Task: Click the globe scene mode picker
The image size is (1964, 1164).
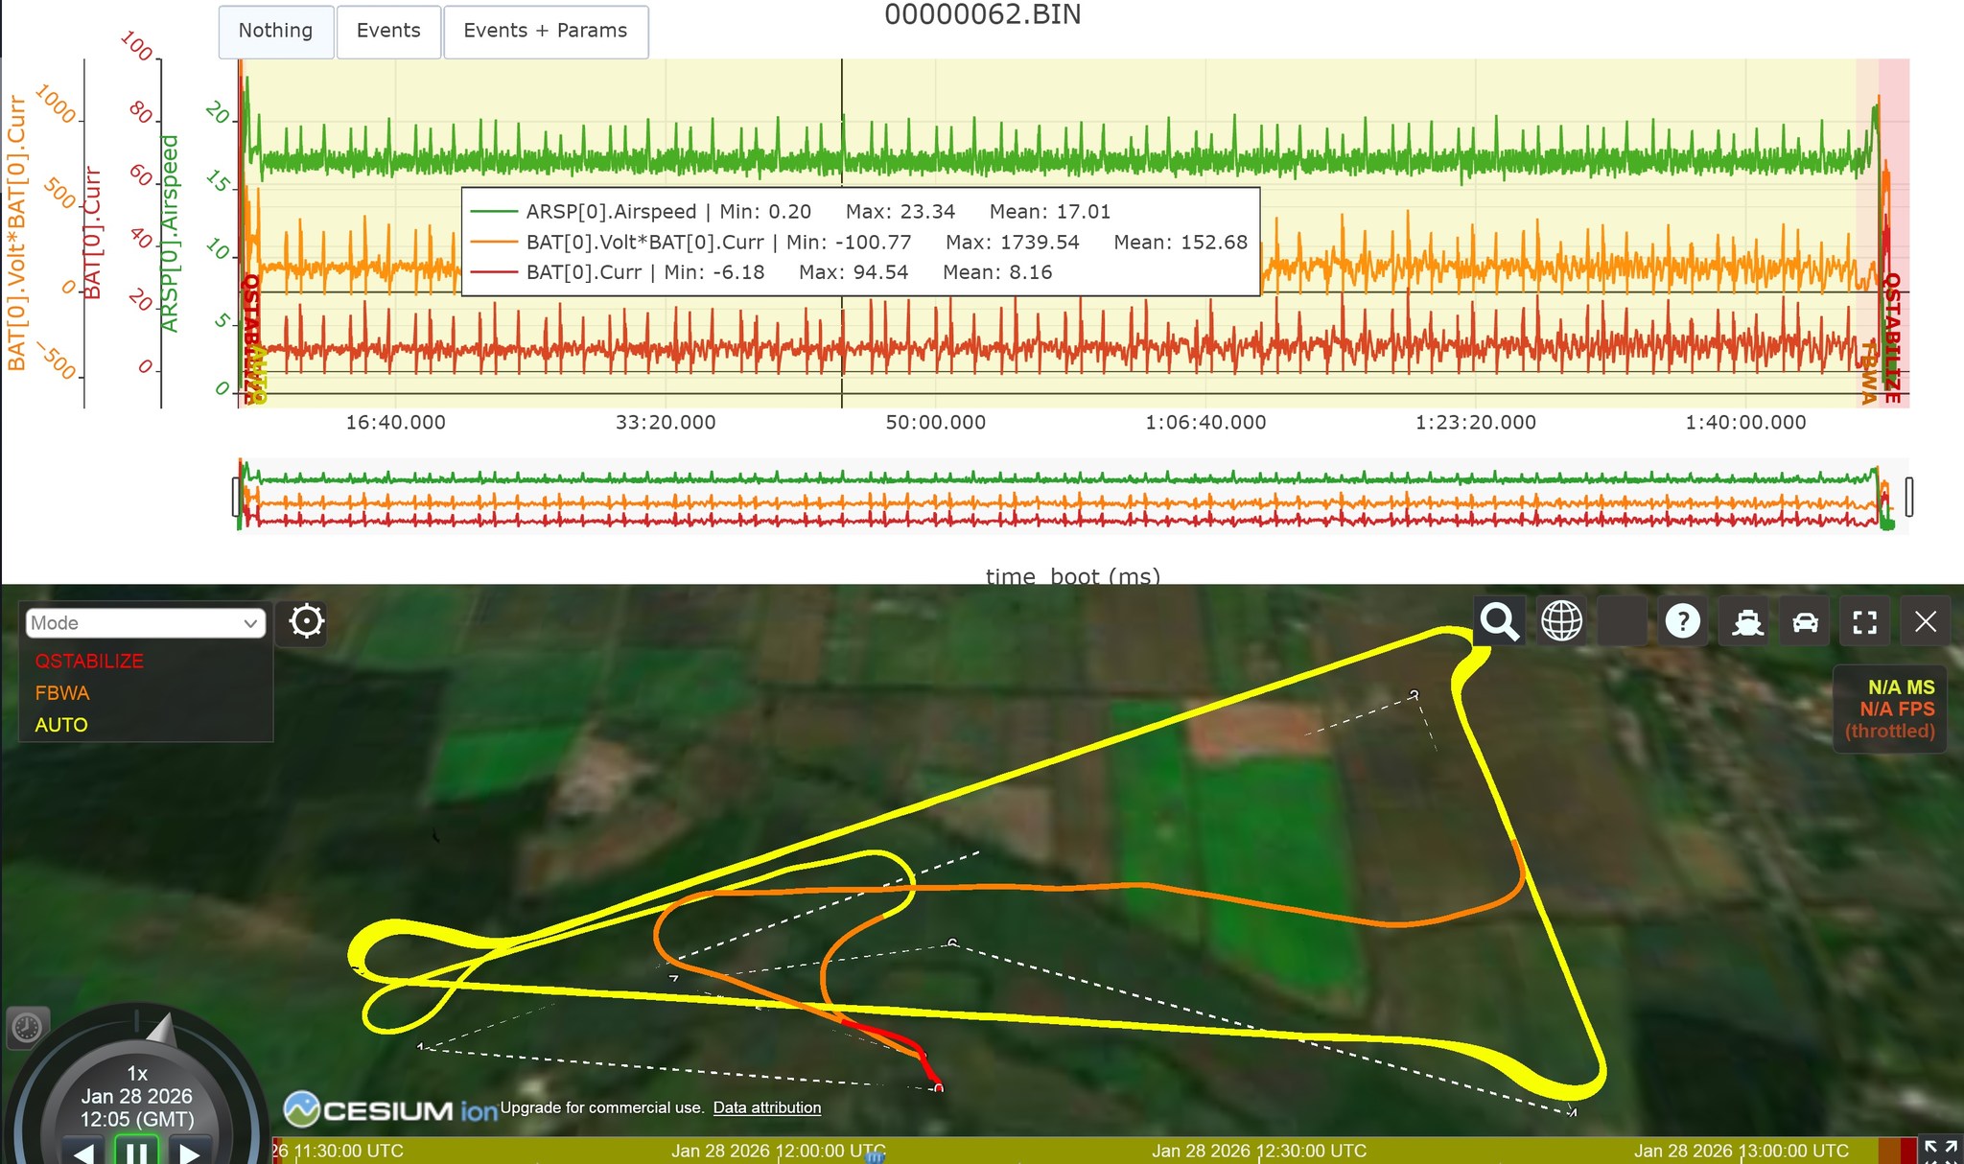Action: pos(1561,622)
